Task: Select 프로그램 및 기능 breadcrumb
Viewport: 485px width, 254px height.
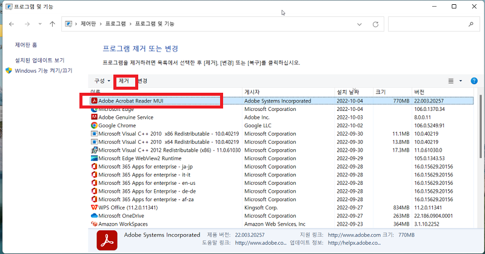Action: click(155, 24)
